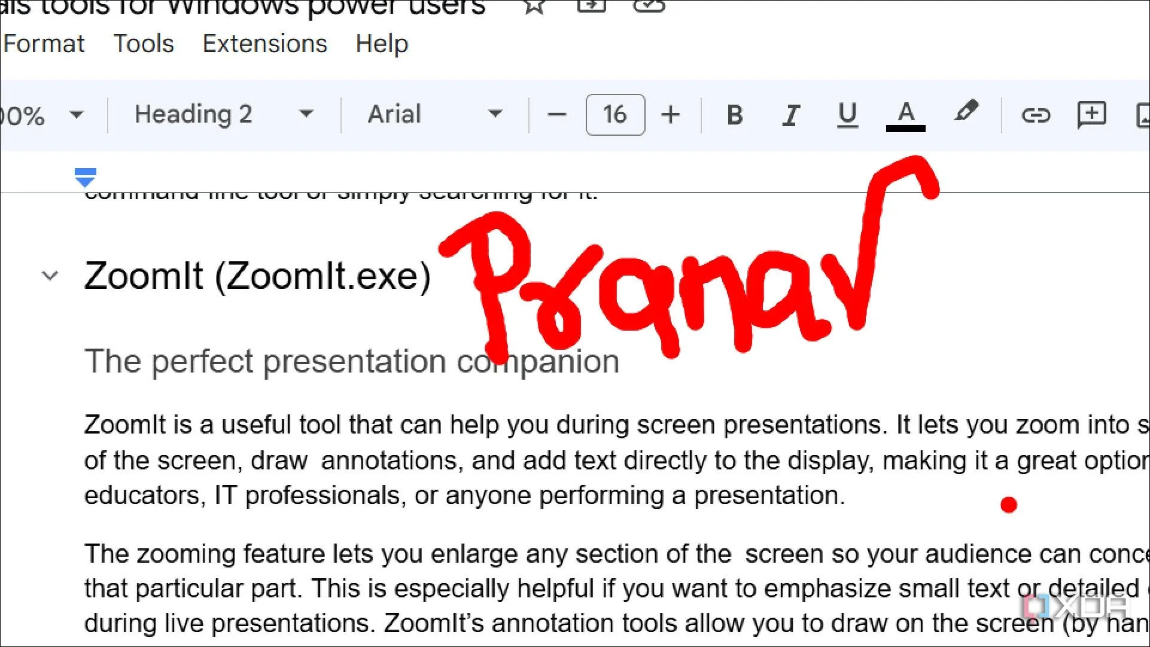This screenshot has width=1150, height=647.
Task: Click the ZoomIt (ZoomIt.exe) heading
Action: click(257, 276)
